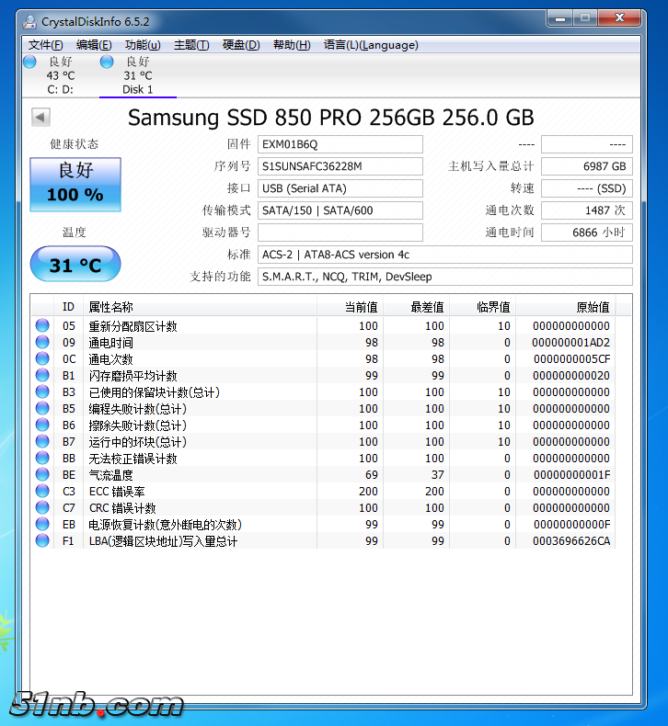668x726 pixels.
Task: Click the serial number field S1SUNSAFC36228M
Action: point(340,166)
